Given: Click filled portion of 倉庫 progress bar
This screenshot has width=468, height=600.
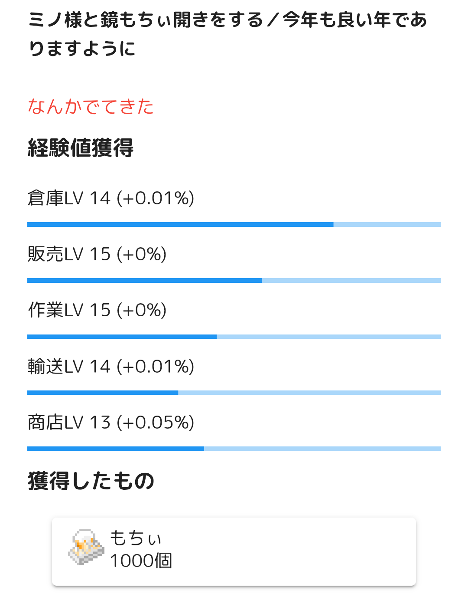Looking at the screenshot, I should point(180,225).
